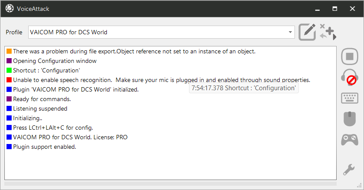Click the orange square log marker
The width and height of the screenshot is (364, 190).
point(9,51)
